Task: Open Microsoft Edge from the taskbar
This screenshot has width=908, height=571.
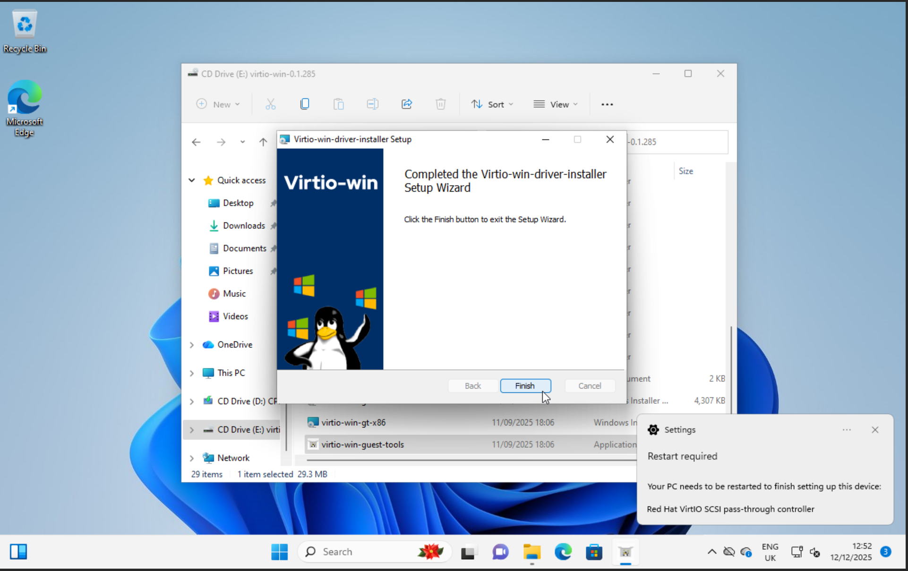Action: 563,552
